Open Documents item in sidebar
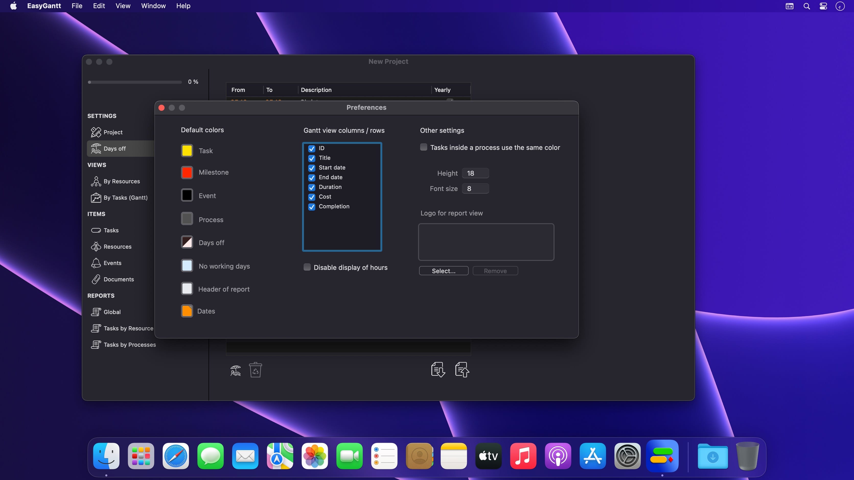The height and width of the screenshot is (480, 854). [118, 280]
